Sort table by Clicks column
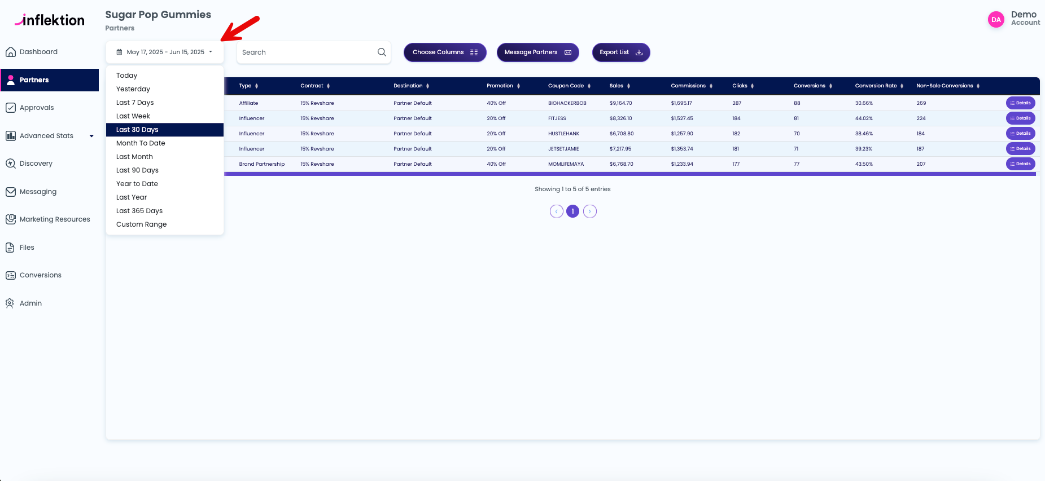1045x481 pixels. (743, 86)
